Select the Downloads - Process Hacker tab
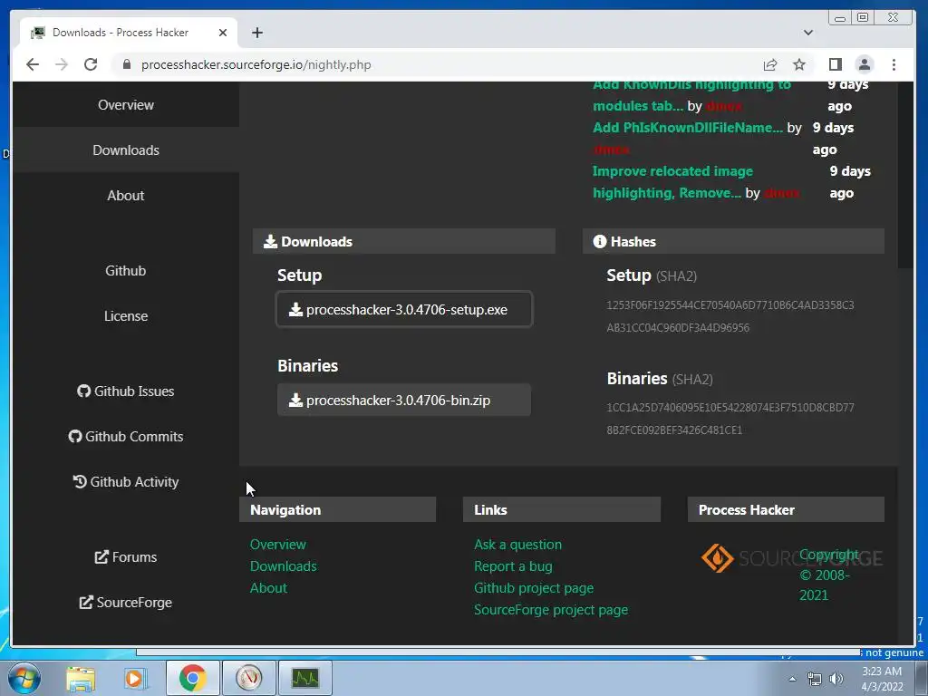The height and width of the screenshot is (696, 928). [129, 33]
